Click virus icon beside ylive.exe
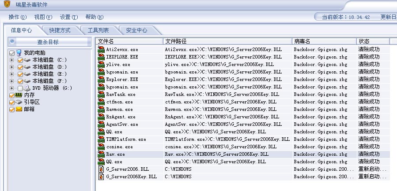This screenshot has height=191, width=397. tap(101, 64)
